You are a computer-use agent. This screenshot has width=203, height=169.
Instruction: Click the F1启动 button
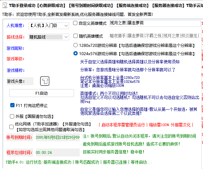coord(42,93)
